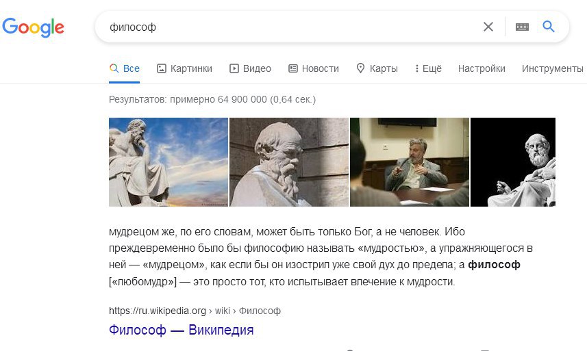This screenshot has height=351, width=587.
Task: Click the snippet line starting мудрецом же
Action: point(287,232)
